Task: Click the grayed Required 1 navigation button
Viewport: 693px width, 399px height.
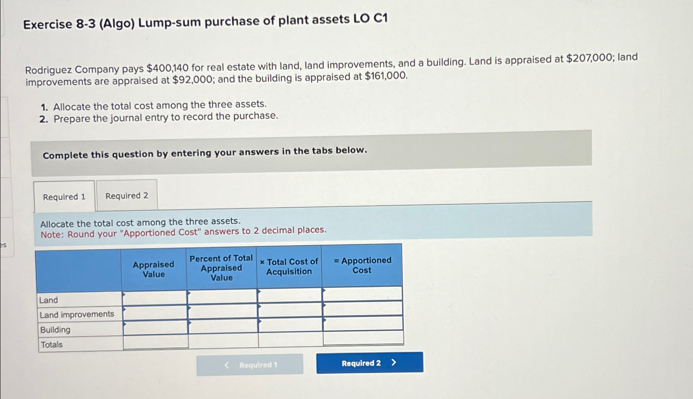Action: 250,365
